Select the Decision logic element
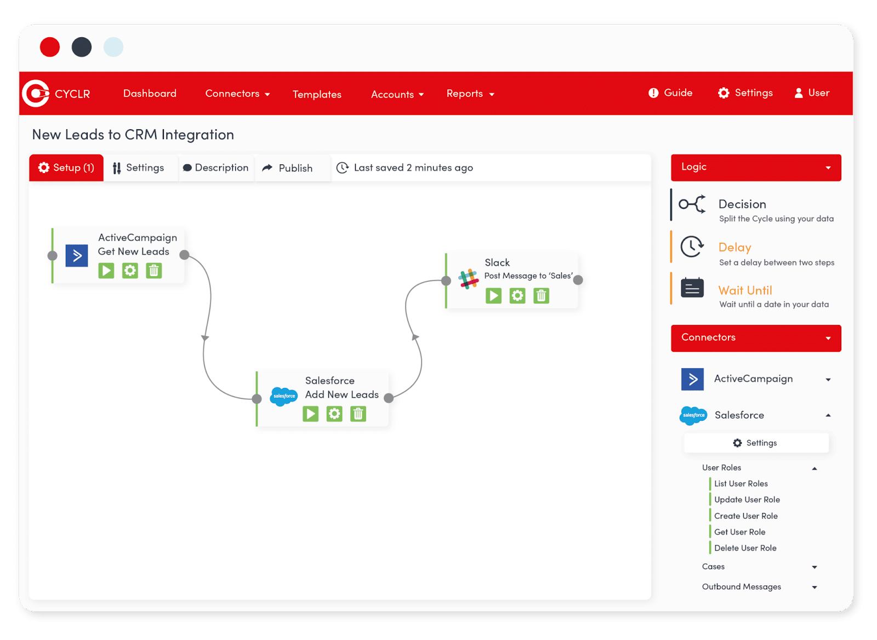The height and width of the screenshot is (640, 877). point(743,204)
